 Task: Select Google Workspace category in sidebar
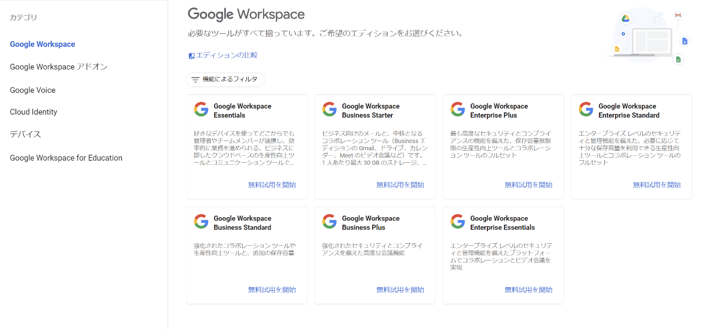click(42, 44)
